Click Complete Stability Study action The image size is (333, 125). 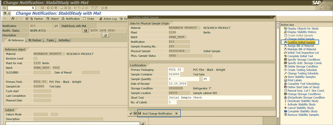[302, 111]
